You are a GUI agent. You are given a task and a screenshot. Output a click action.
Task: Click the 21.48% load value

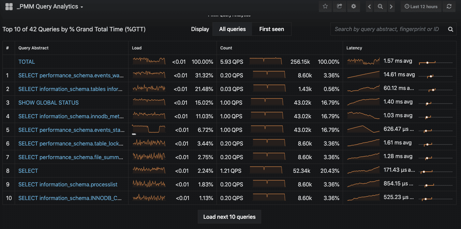pyautogui.click(x=204, y=89)
